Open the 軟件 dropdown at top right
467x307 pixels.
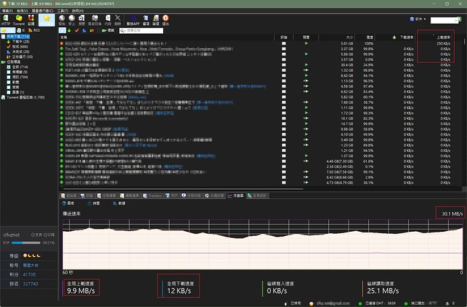click(418, 19)
